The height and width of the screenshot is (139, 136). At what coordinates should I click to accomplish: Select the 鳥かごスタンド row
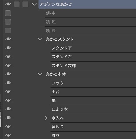90,39
